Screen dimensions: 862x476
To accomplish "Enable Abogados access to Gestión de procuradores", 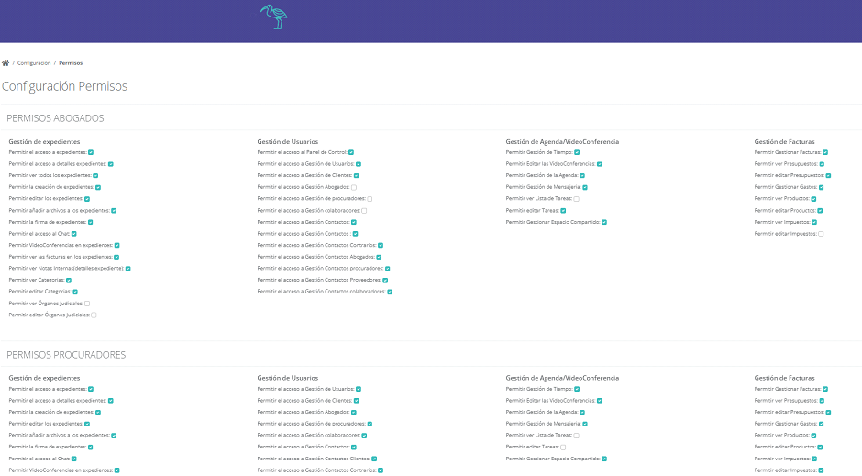I will 370,199.
